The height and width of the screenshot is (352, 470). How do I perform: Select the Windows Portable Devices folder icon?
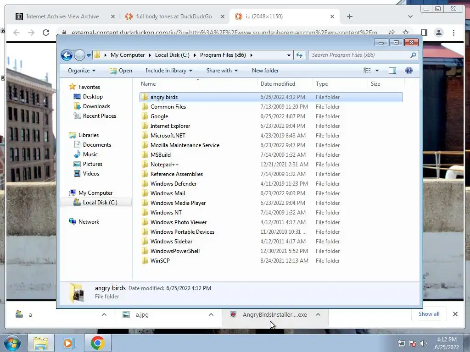coord(145,231)
